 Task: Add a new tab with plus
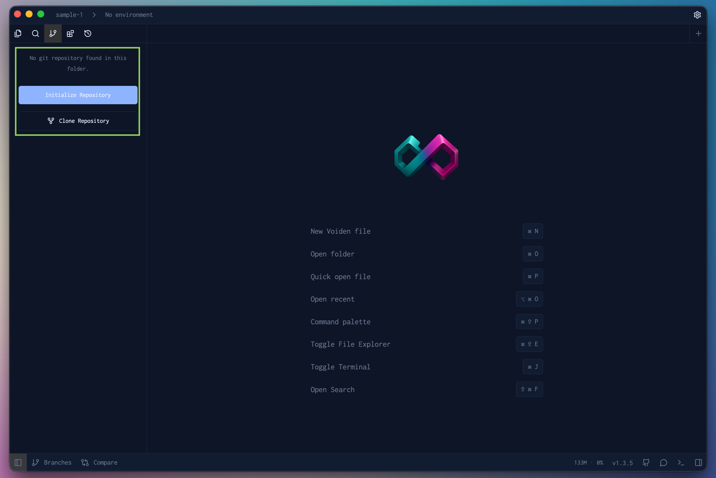coord(698,33)
